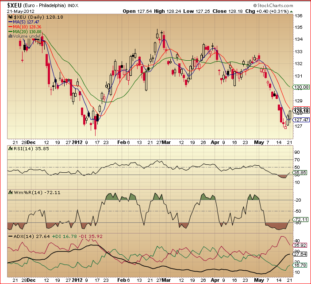This screenshot has height=284, width=311.
Task: Click the MA(20) 130.08 legend entry
Action: click(x=25, y=31)
